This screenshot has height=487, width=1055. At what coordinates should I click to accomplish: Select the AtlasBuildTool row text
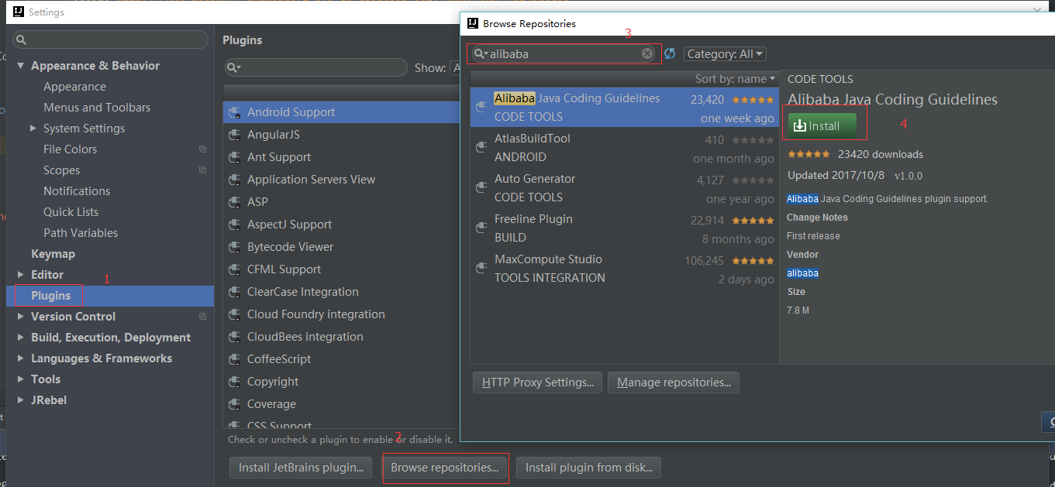pyautogui.click(x=532, y=139)
